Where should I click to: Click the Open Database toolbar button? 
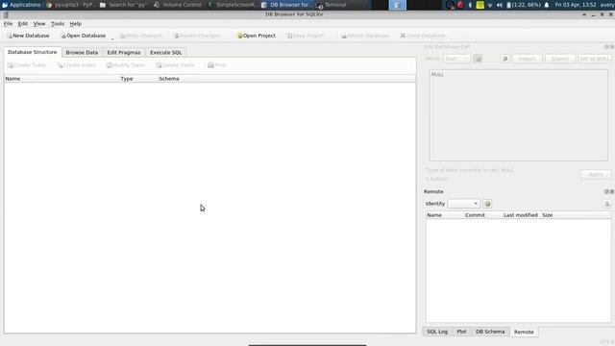coord(84,36)
